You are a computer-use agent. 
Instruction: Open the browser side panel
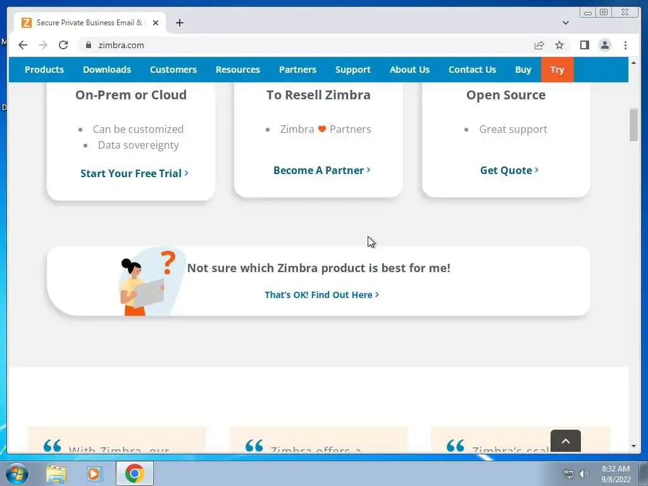[584, 45]
